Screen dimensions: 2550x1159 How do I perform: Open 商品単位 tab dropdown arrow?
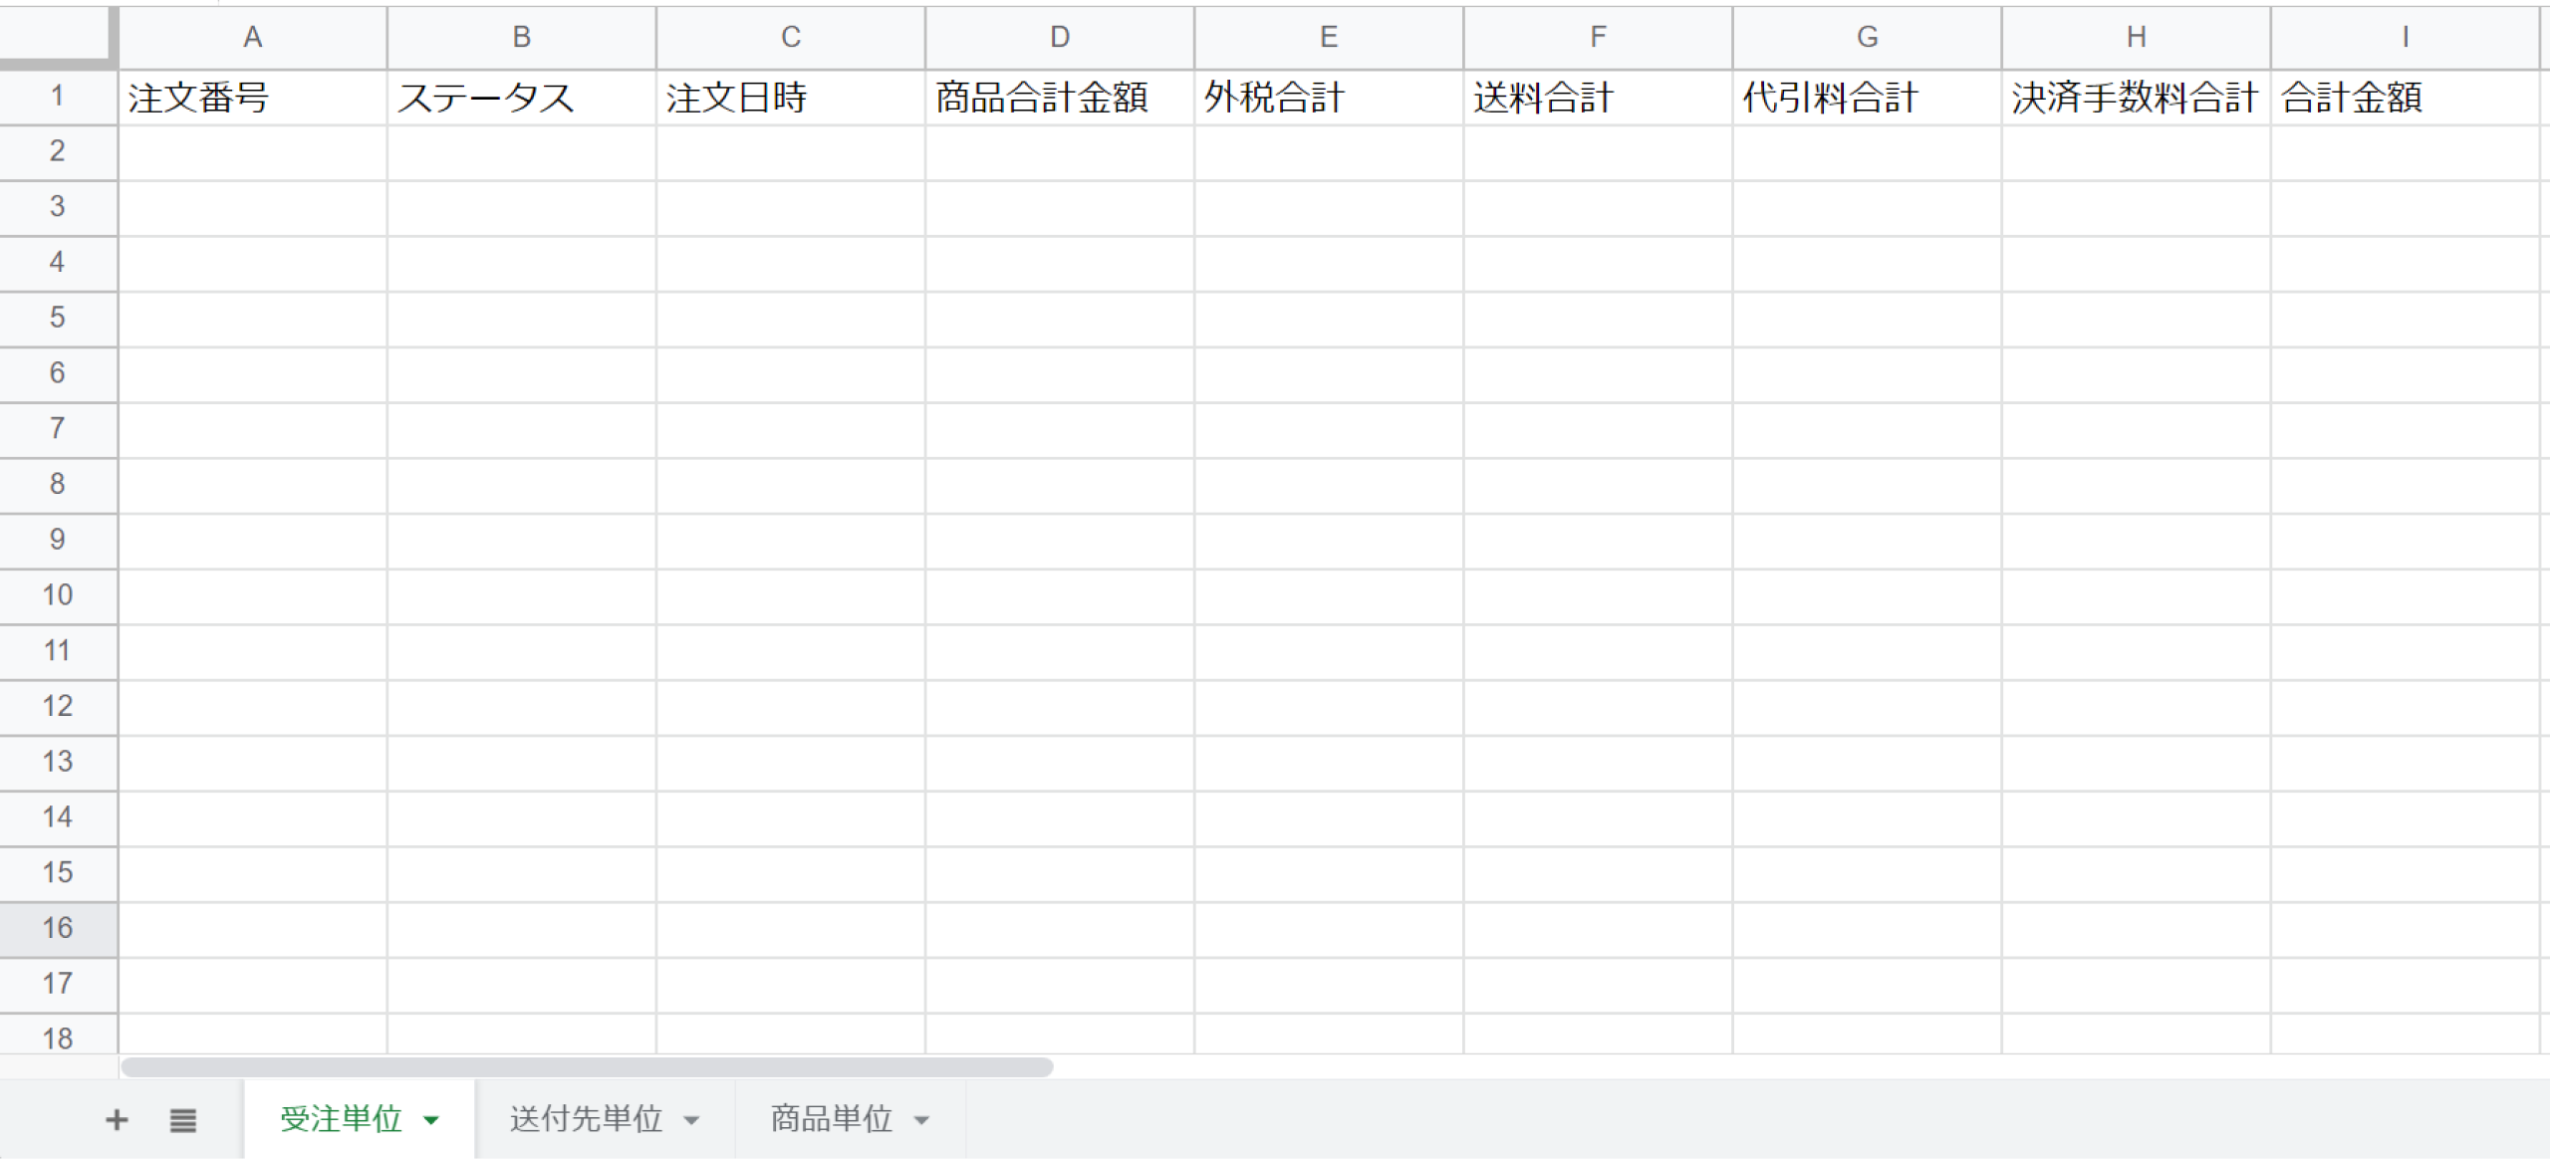pos(921,1120)
